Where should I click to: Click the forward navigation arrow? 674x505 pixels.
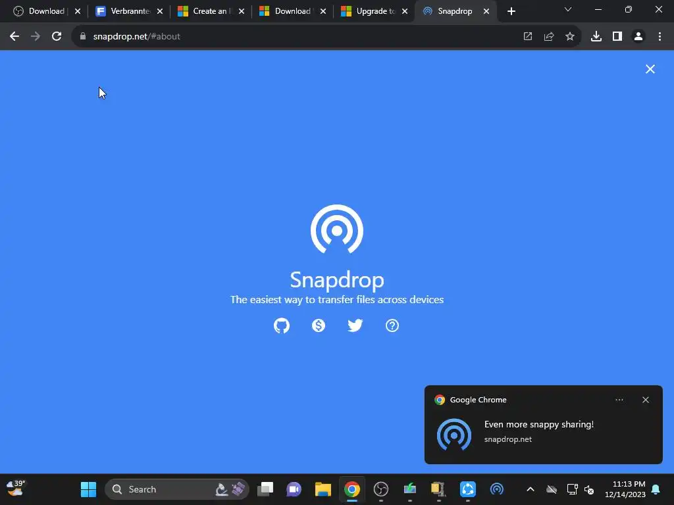coord(36,37)
